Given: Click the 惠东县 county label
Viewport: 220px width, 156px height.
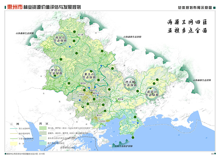Looking at the screenshot, I should click(120, 99).
